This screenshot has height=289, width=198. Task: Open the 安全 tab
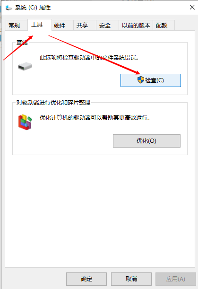(x=105, y=25)
